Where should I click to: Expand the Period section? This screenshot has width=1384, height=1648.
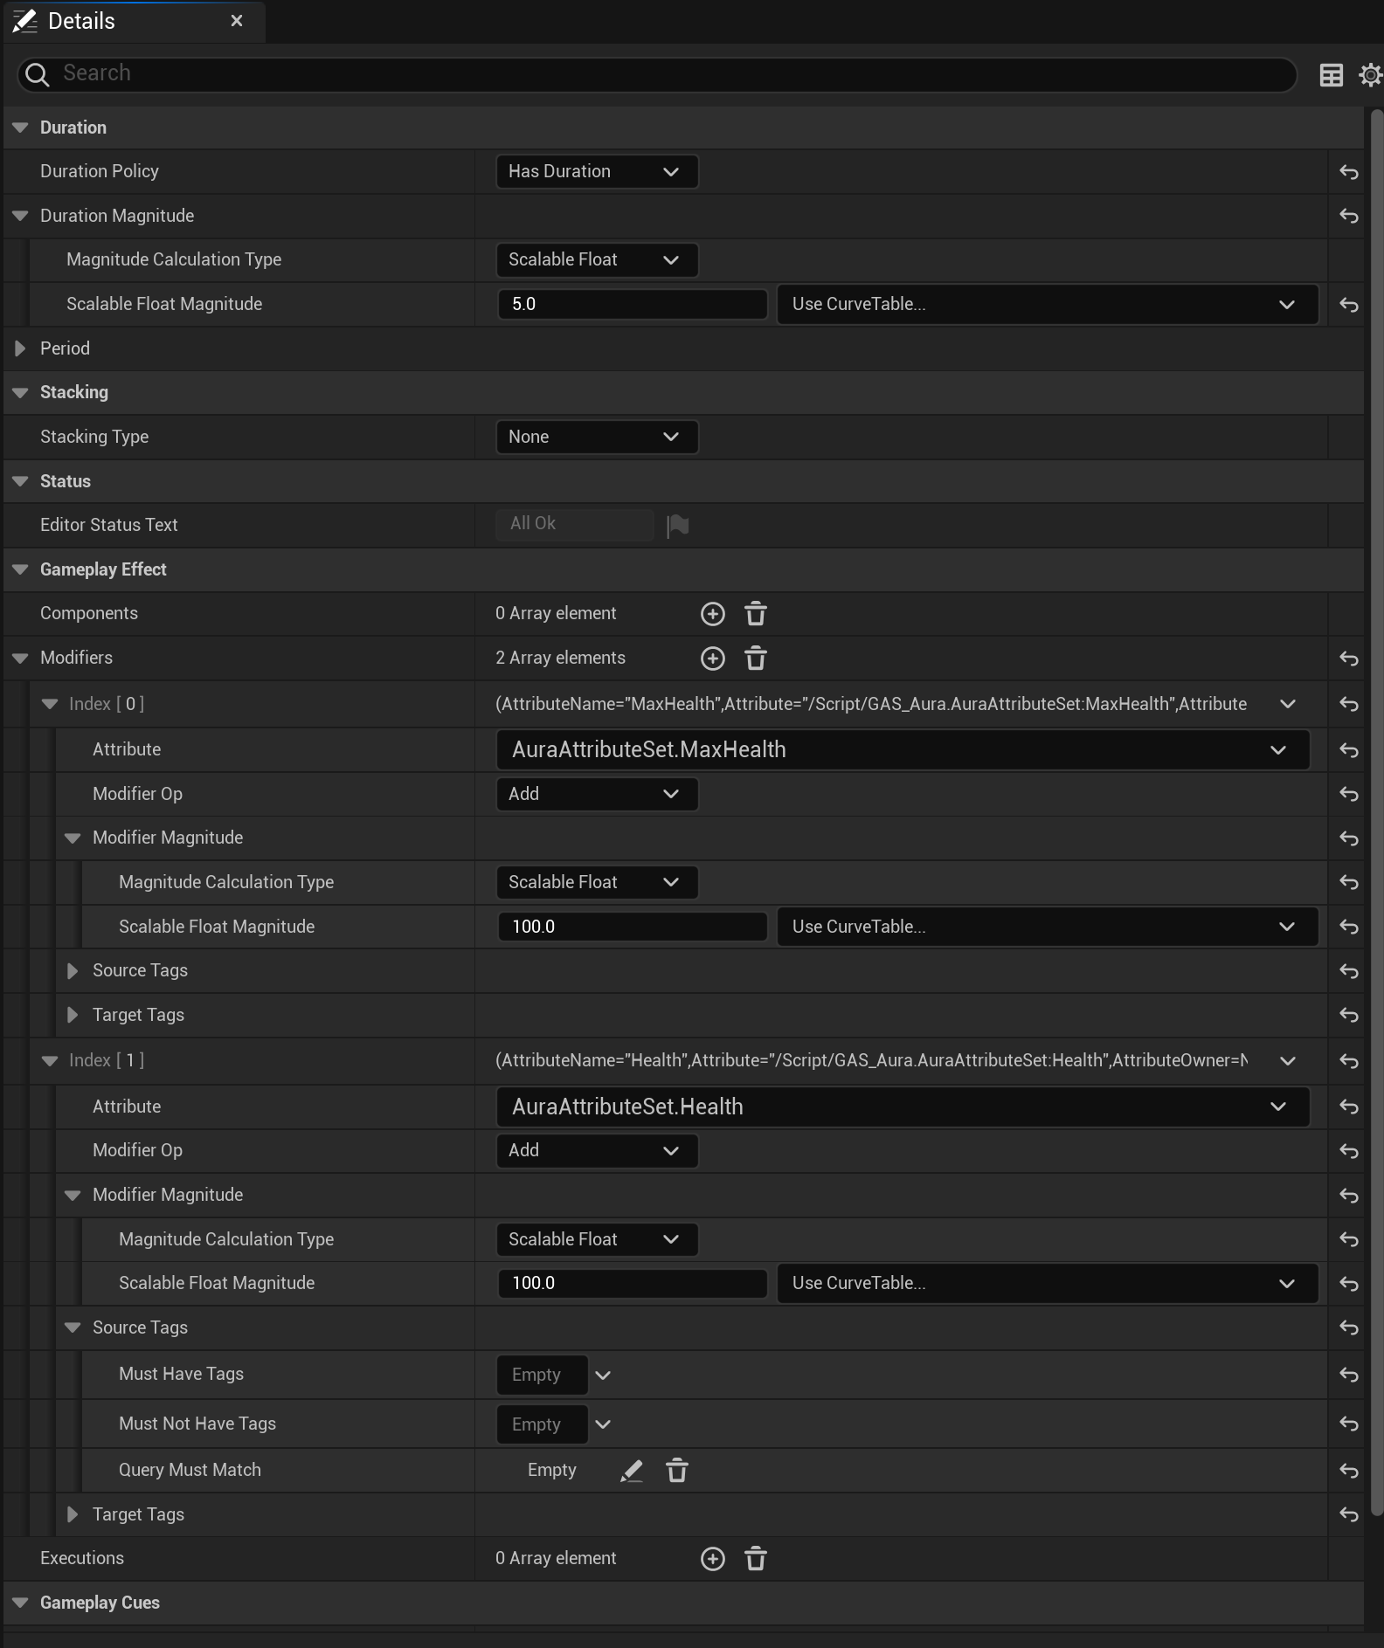(x=20, y=348)
